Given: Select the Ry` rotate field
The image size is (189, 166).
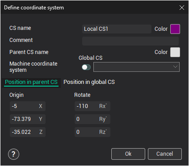Looking at the screenshot, I should coord(92,119).
